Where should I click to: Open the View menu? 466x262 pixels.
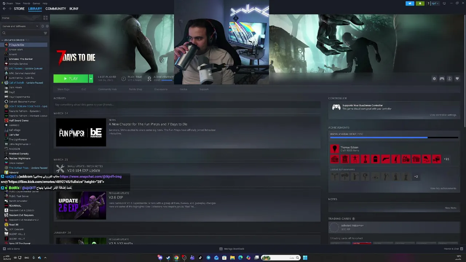[18, 3]
